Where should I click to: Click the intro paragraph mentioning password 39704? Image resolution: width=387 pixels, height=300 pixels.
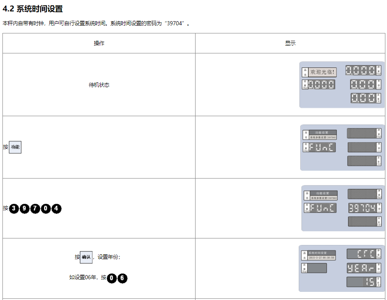click(x=96, y=24)
